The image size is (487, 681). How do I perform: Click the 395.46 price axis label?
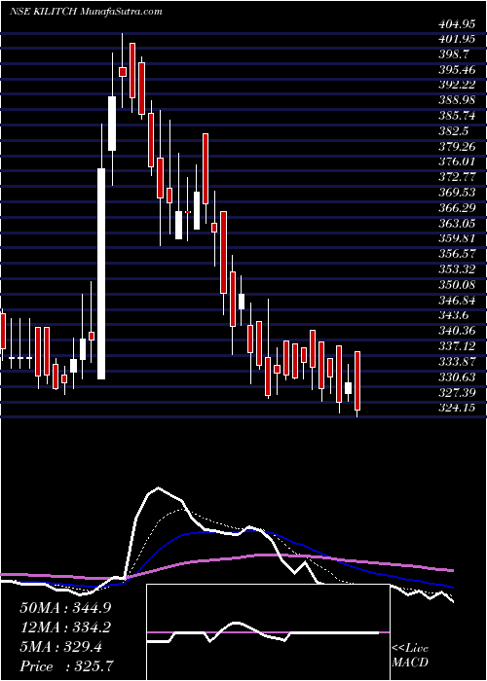(458, 69)
